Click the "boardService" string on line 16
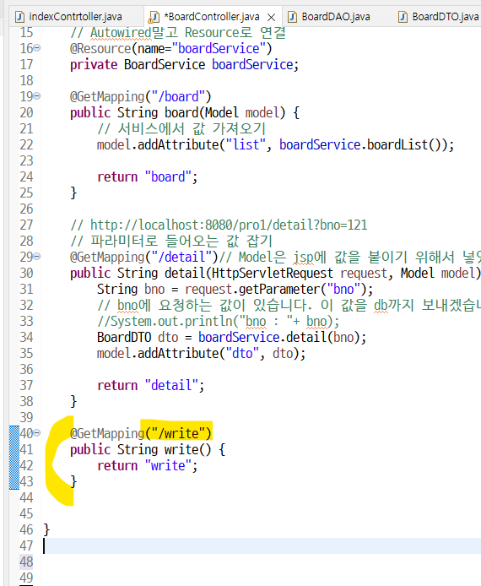481x586 pixels. coord(219,49)
